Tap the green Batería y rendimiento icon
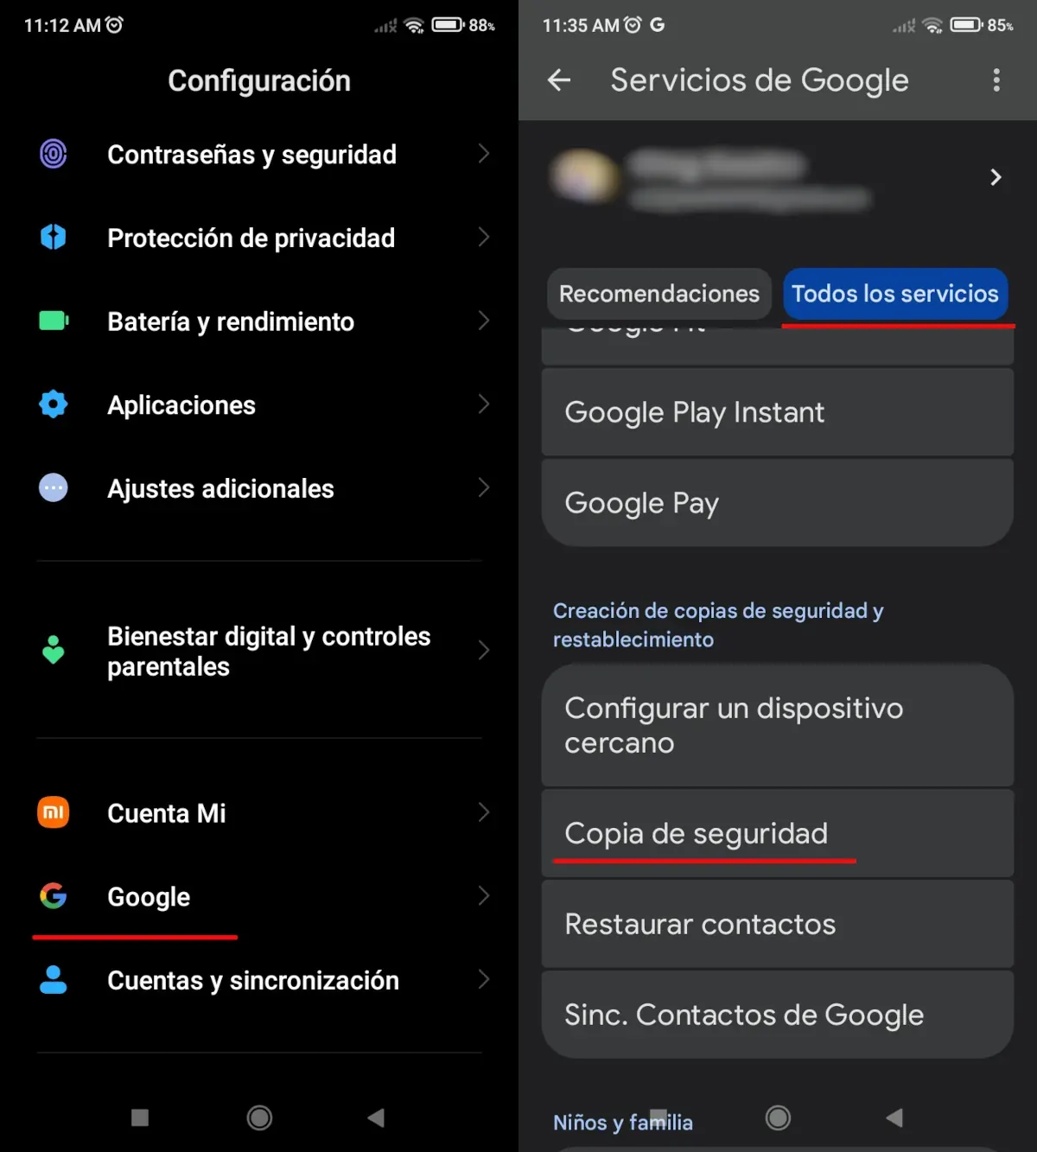 [54, 321]
